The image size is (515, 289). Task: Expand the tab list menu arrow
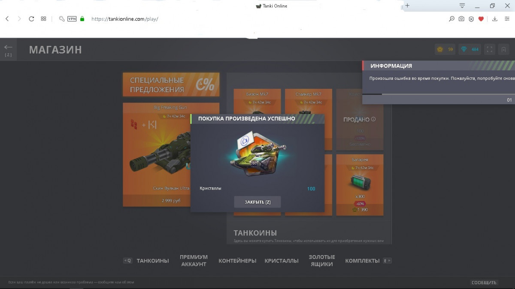point(462,6)
